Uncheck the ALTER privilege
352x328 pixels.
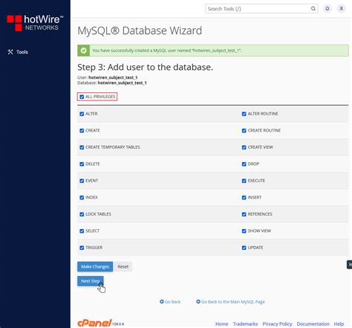pyautogui.click(x=82, y=114)
